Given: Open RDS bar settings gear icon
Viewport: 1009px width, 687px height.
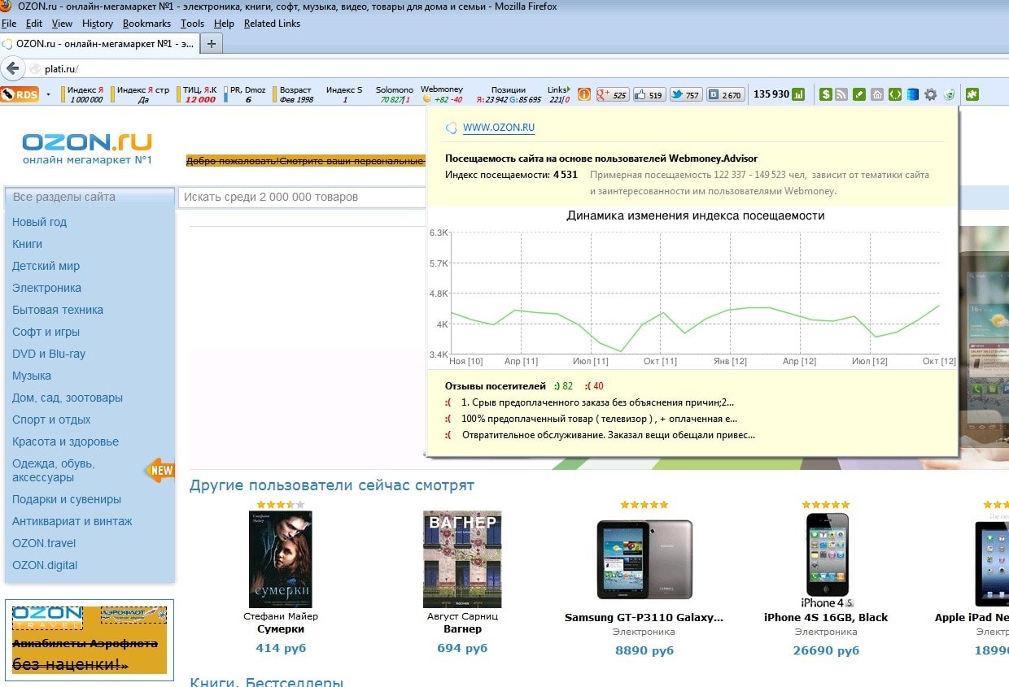Looking at the screenshot, I should tap(931, 94).
